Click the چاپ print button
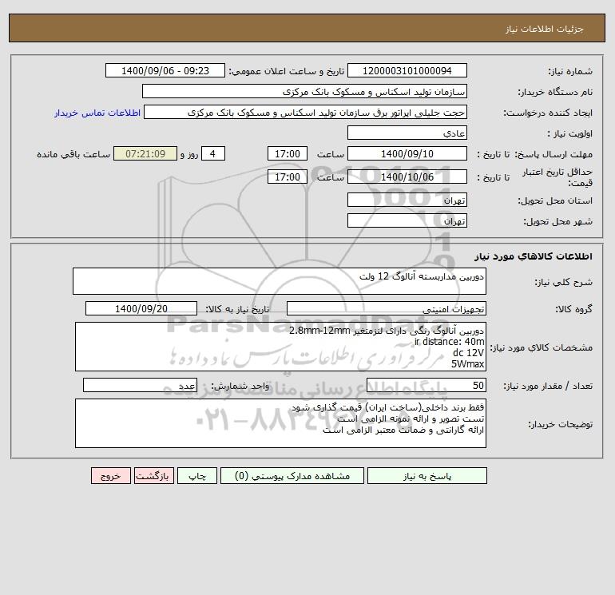 coord(197,476)
